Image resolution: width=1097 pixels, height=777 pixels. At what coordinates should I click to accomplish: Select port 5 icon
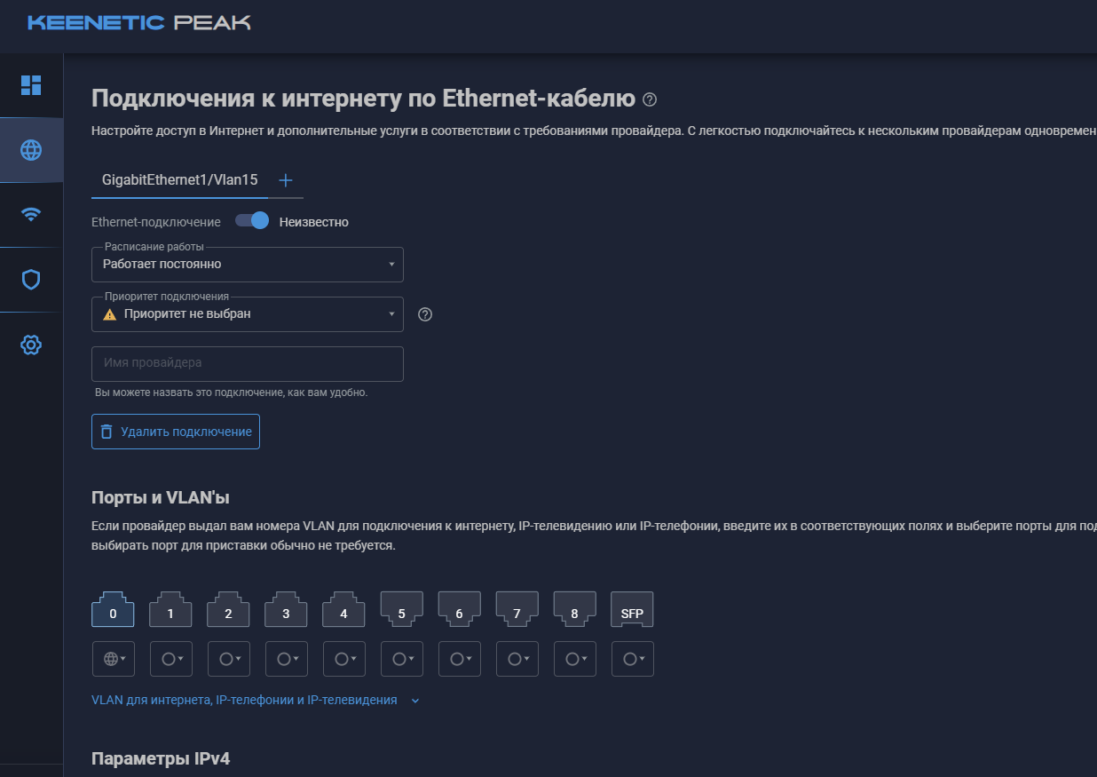coord(401,610)
